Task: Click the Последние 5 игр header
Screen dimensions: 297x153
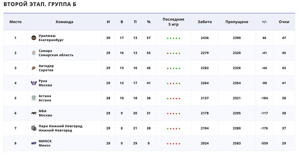Action: [173, 22]
